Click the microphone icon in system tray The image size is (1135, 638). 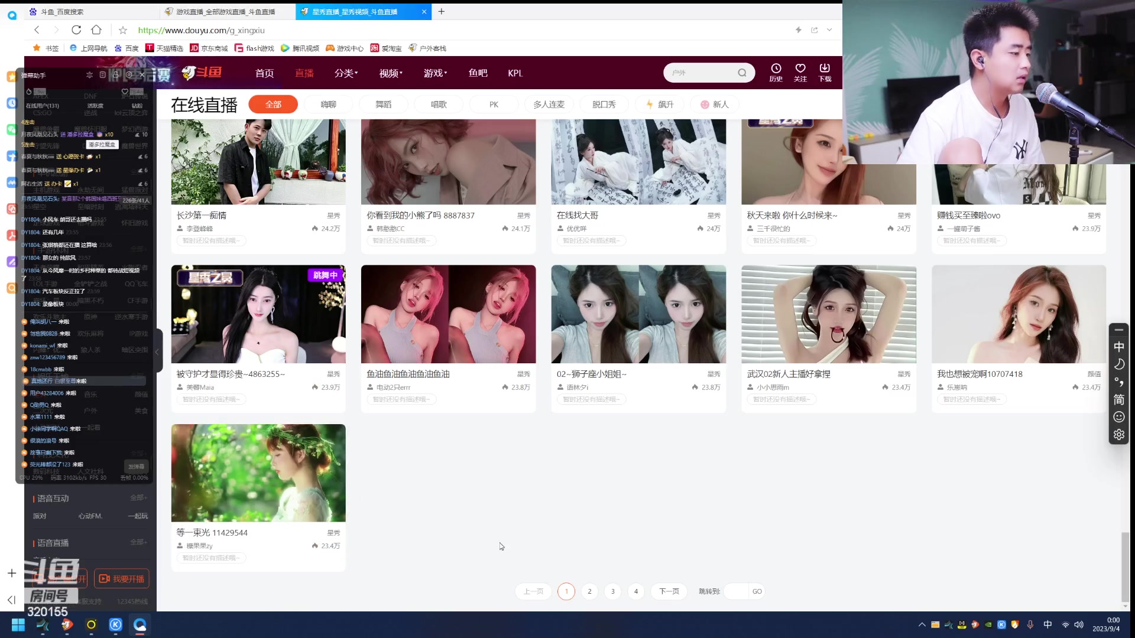[x=1030, y=625]
